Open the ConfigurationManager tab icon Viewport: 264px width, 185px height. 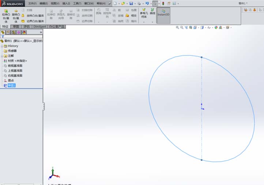click(x=13, y=32)
